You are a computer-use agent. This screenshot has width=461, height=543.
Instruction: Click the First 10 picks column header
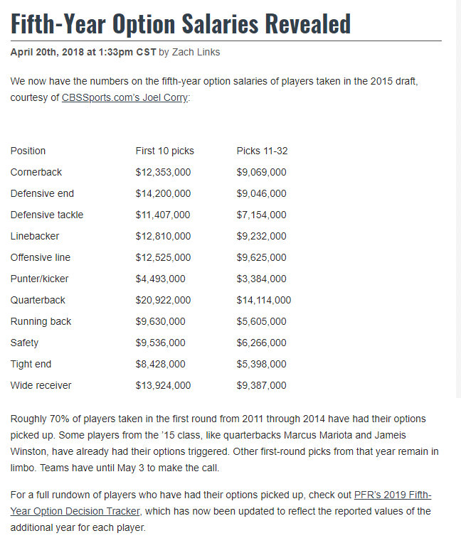click(x=164, y=151)
